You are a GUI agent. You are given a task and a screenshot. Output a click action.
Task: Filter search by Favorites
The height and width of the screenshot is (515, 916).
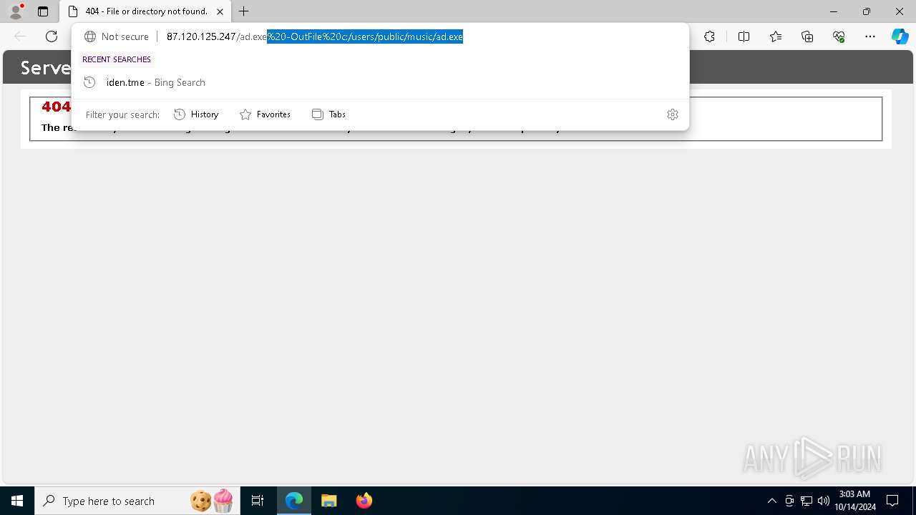265,114
